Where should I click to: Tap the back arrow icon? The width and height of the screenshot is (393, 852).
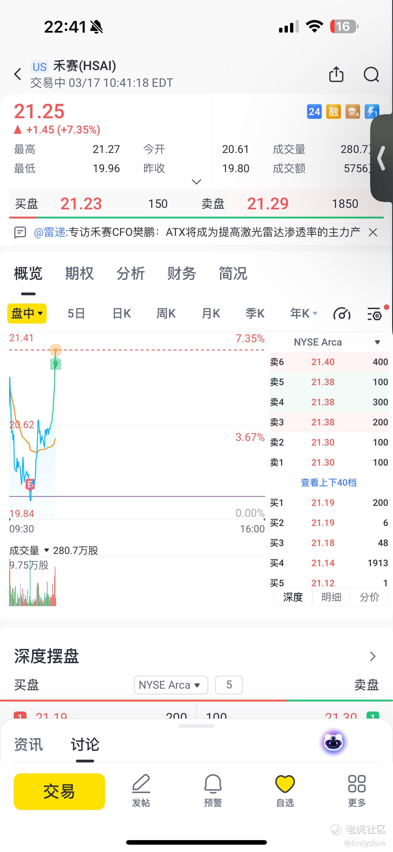(x=18, y=74)
